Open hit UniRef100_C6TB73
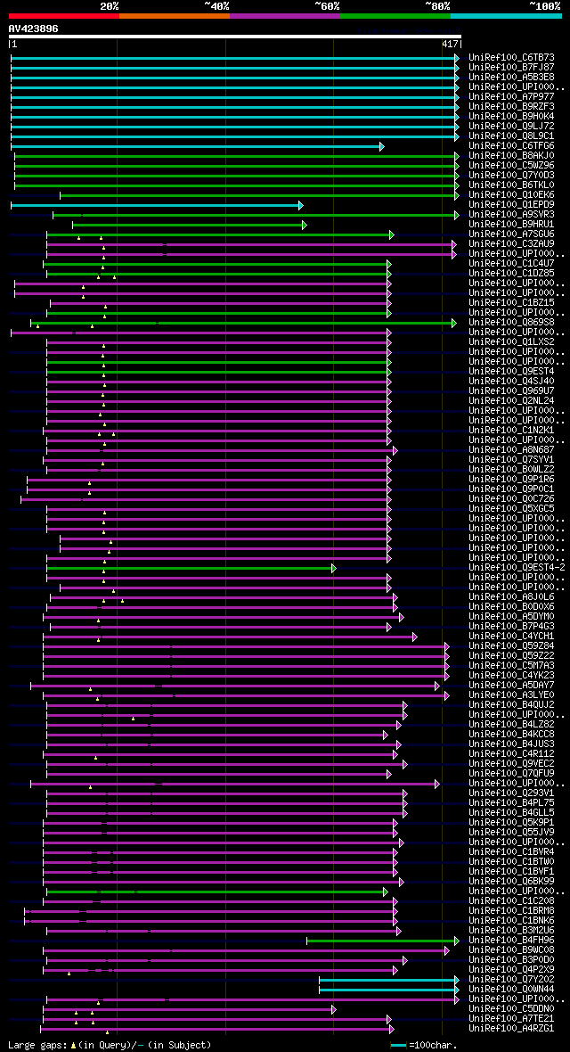The image size is (570, 1052). (x=511, y=58)
